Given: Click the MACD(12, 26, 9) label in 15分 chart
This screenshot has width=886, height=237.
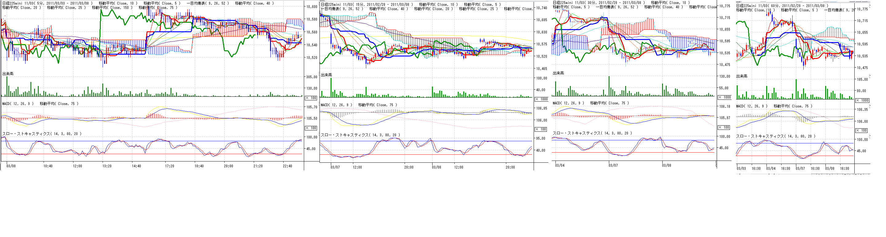Looking at the screenshot, I should pyautogui.click(x=336, y=105).
